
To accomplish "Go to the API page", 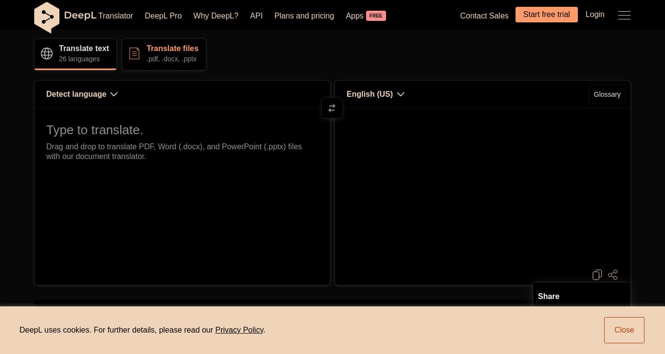I will pyautogui.click(x=256, y=16).
